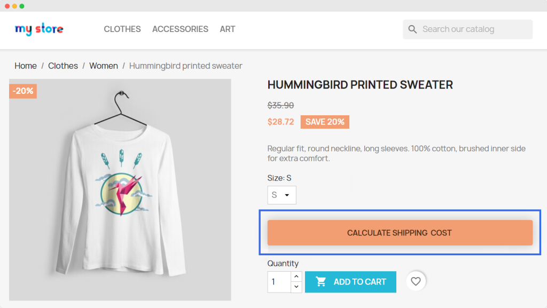This screenshot has width=547, height=308.
Task: Decrease quantity with down arrow
Action: [x=296, y=287]
